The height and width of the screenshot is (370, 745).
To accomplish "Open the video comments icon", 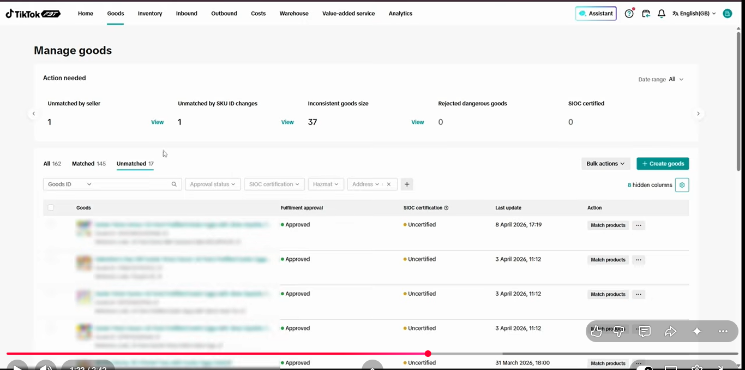I will 644,331.
